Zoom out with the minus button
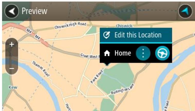 12,69
